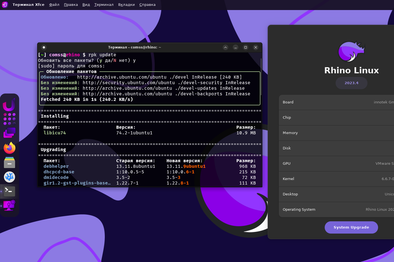Screen dimensions: 394x262
Task: Click the 74.2-1ubuntu1 version value
Action: [134, 133]
